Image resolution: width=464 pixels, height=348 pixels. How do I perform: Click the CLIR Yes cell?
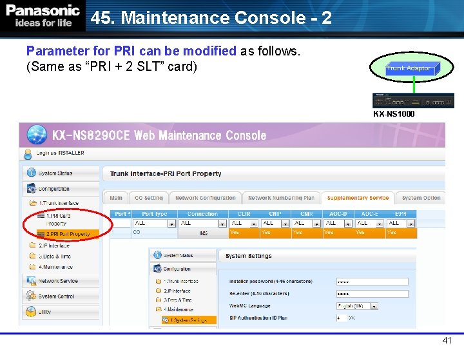(x=244, y=233)
